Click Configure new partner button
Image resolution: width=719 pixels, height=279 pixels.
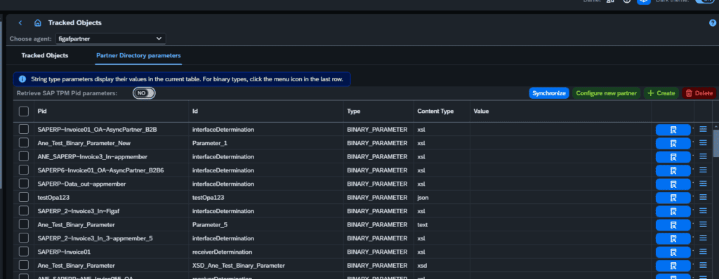[606, 93]
